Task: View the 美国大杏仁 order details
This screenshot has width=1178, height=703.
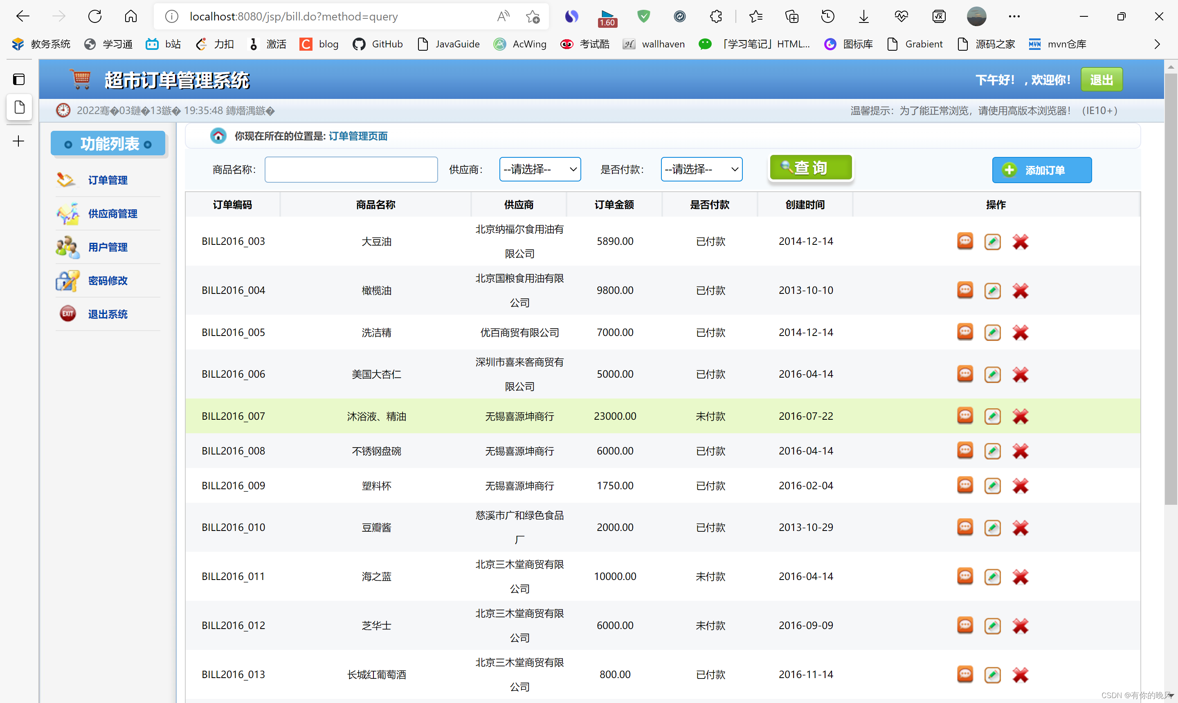Action: pyautogui.click(x=964, y=374)
